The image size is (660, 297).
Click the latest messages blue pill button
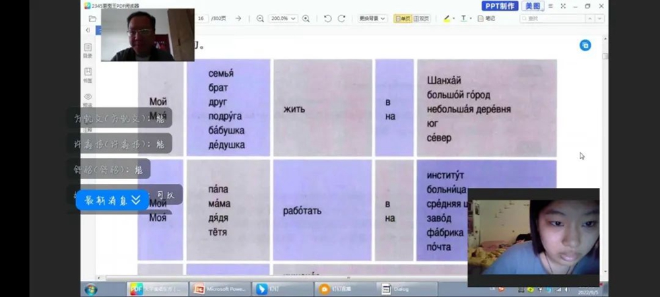pos(112,199)
